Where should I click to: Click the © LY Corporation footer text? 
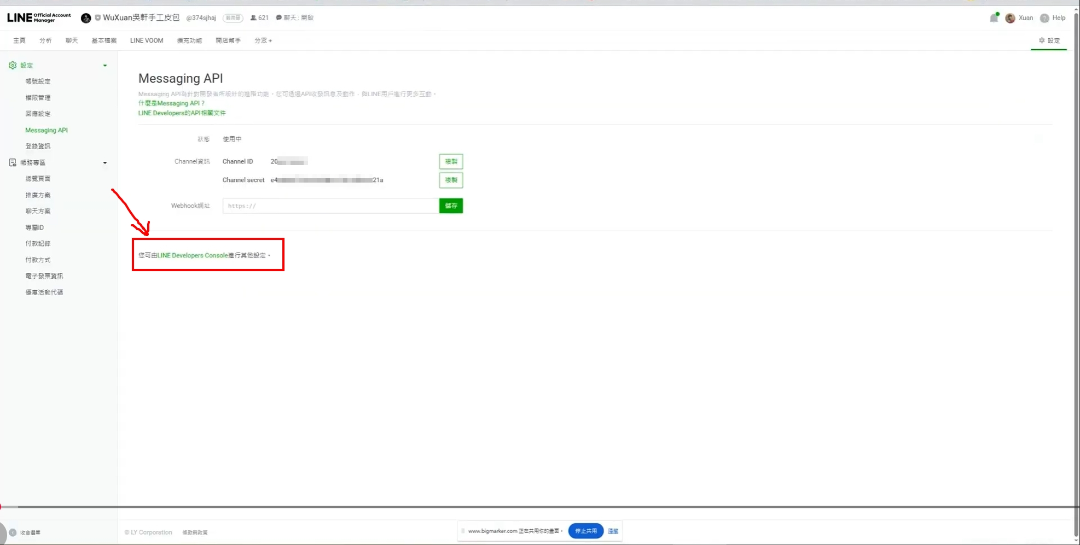tap(148, 532)
